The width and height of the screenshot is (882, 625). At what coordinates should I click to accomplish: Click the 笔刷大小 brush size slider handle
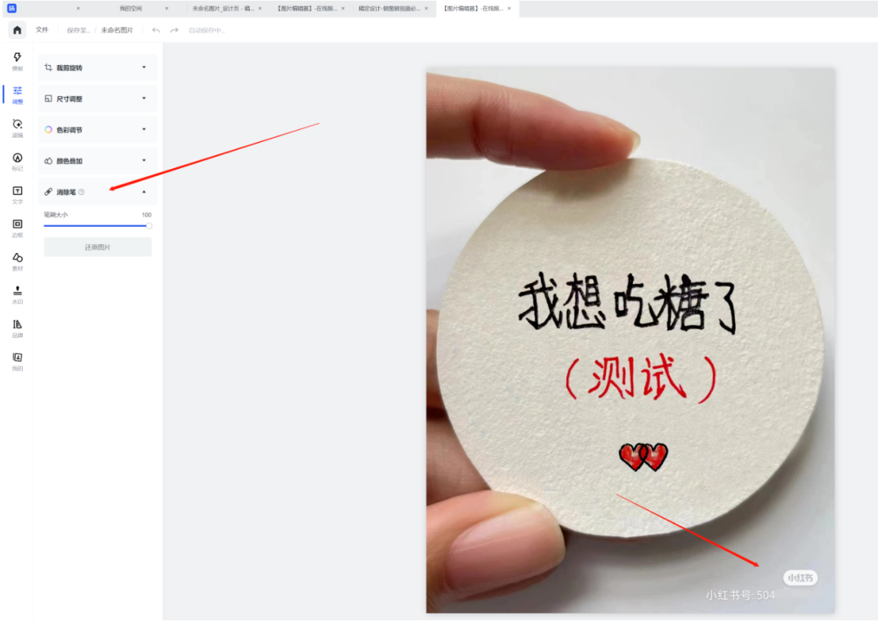coord(149,225)
